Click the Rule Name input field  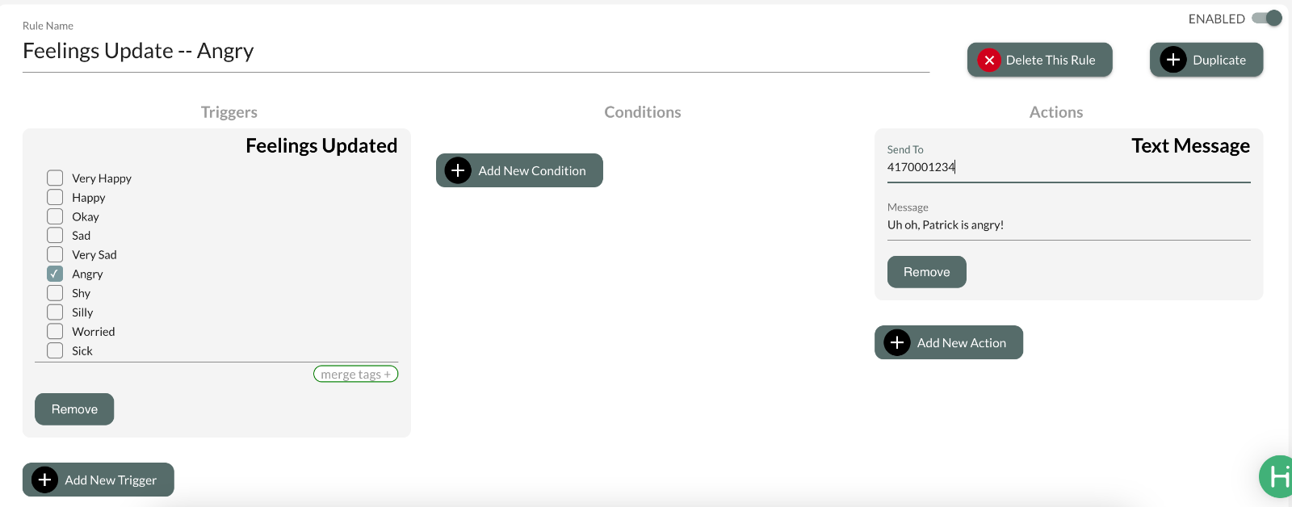pyautogui.click(x=475, y=52)
